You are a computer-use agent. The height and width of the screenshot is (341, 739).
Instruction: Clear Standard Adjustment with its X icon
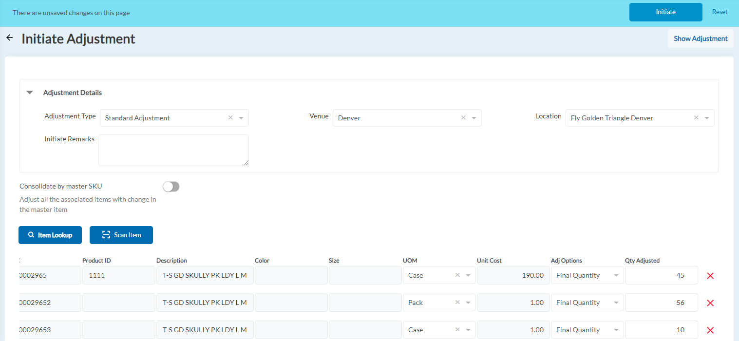pos(230,117)
